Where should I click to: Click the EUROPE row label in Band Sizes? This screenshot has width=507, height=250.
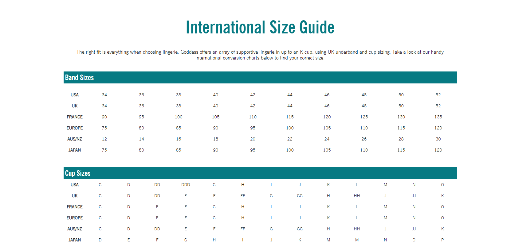coord(75,128)
